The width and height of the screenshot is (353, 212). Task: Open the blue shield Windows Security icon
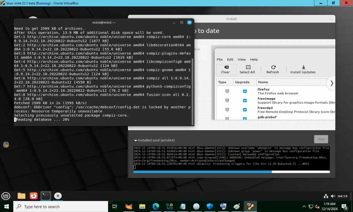[210, 206]
